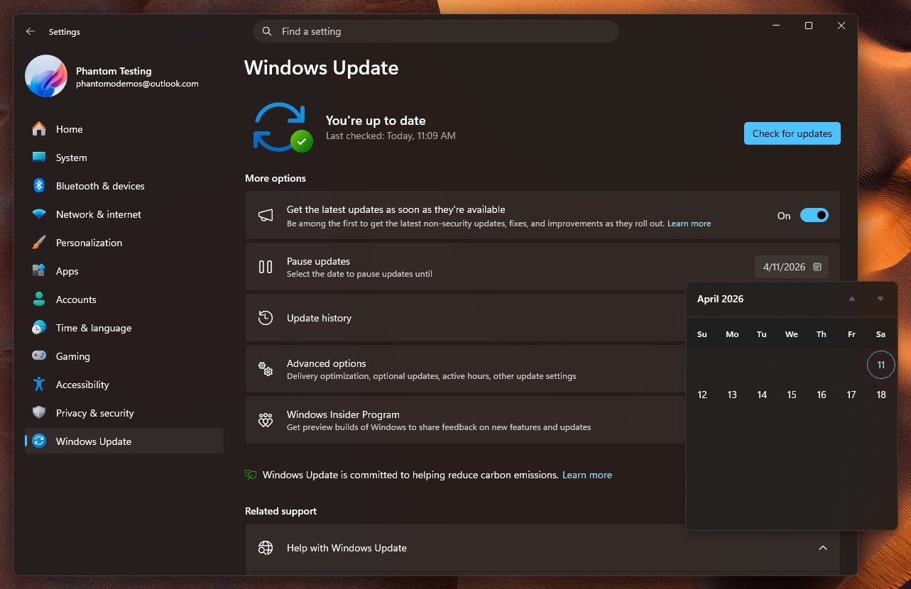Screen dimensions: 911x589
Task: Disable Get the latest updates toggle
Action: (814, 214)
